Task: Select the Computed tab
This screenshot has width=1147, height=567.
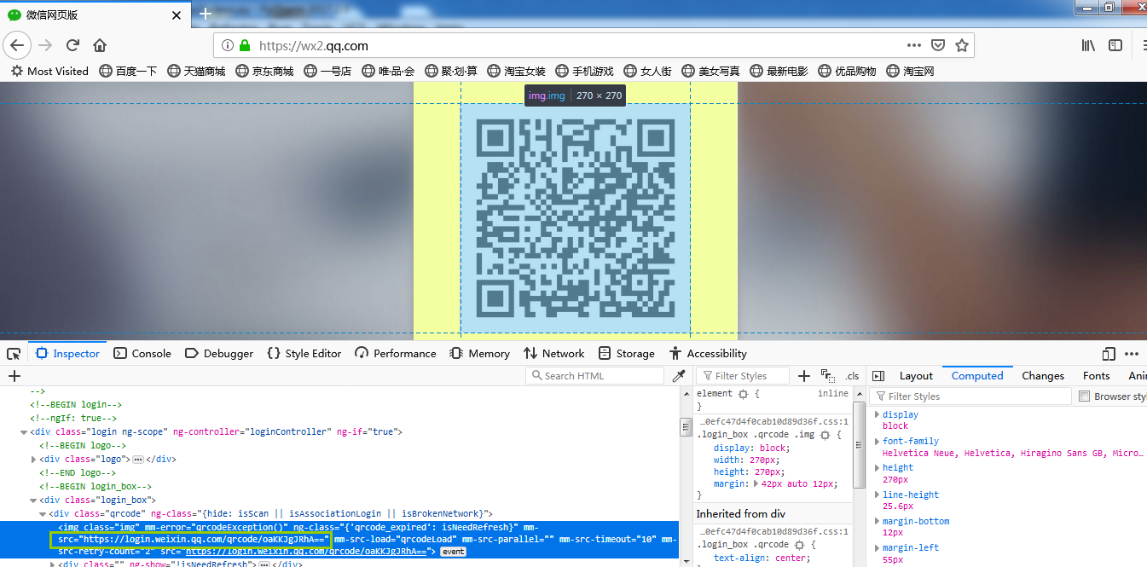Action: (977, 376)
